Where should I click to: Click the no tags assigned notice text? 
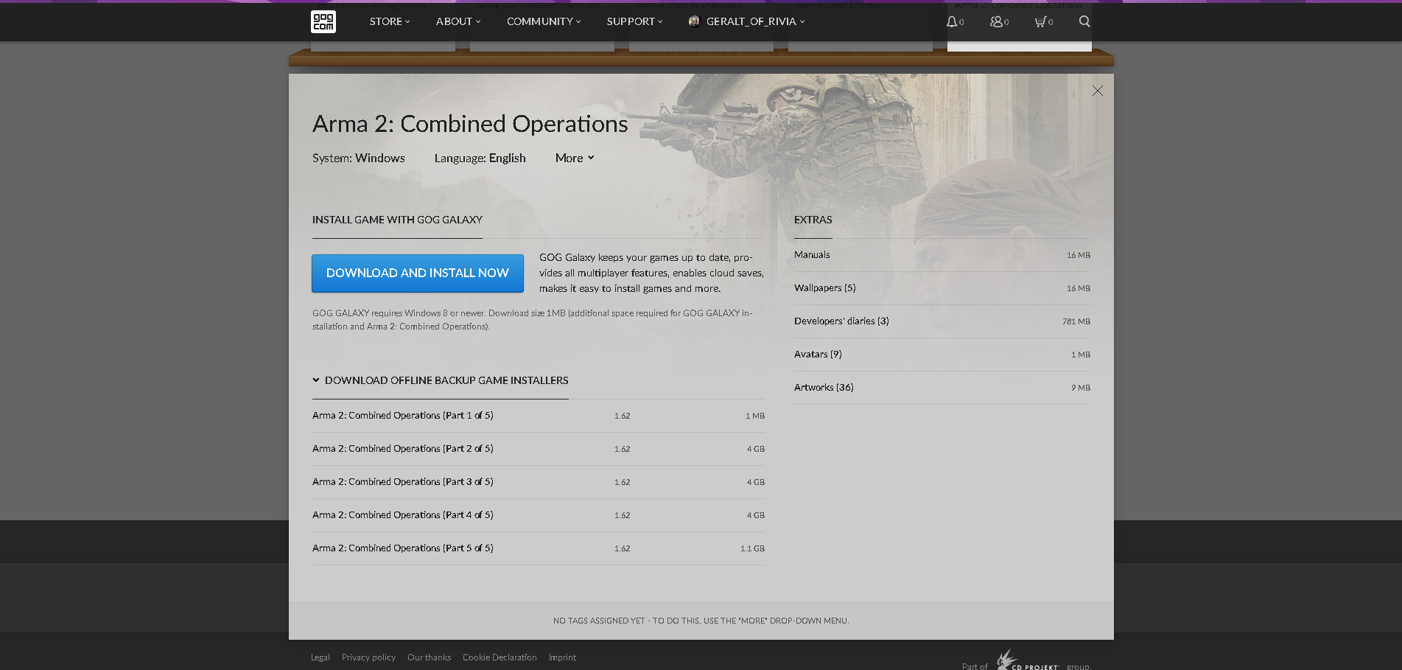[701, 621]
